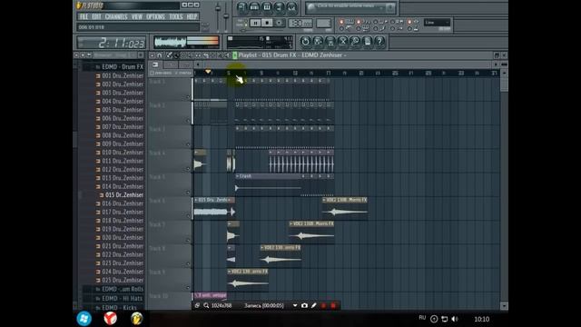Toggle the Track 9 mute switch
The image size is (581, 327).
click(x=188, y=288)
